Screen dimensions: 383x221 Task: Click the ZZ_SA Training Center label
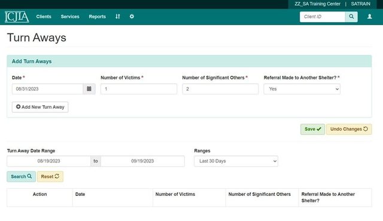coord(317,4)
